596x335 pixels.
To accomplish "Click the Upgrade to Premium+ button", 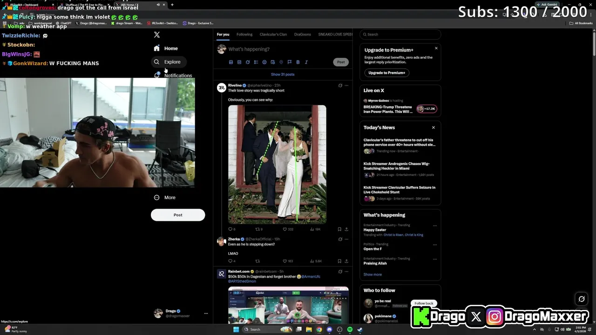I will [x=386, y=73].
